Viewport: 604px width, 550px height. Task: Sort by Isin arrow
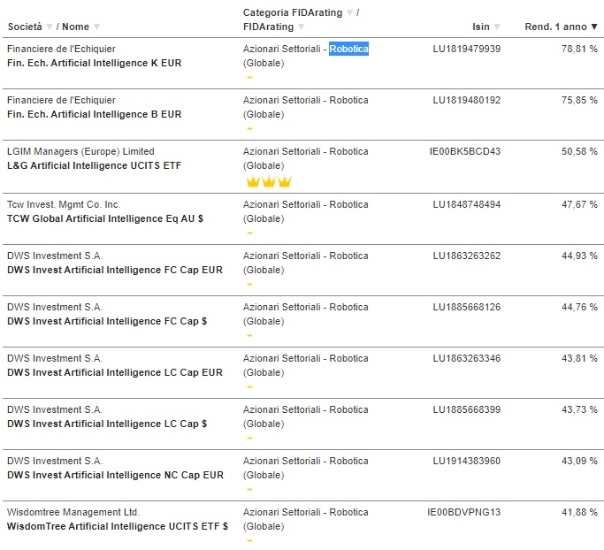coord(497,27)
